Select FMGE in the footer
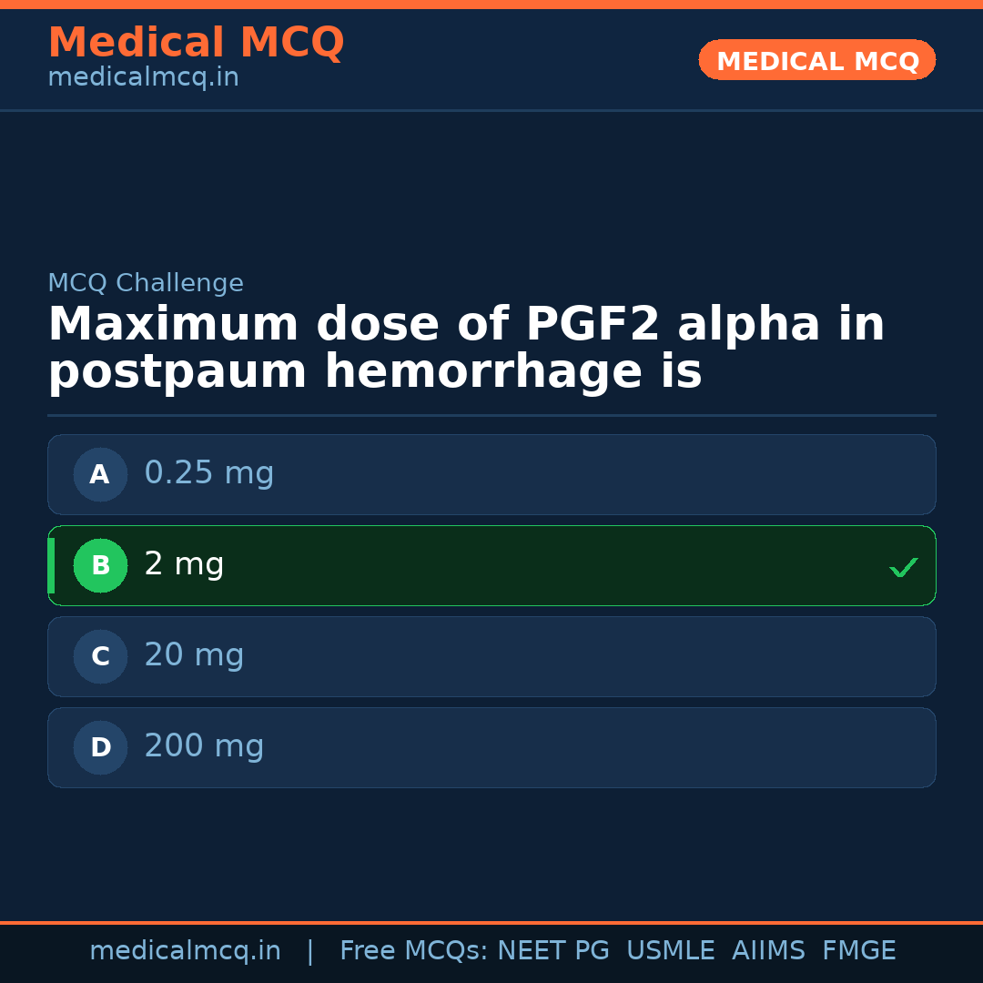 click(x=858, y=951)
